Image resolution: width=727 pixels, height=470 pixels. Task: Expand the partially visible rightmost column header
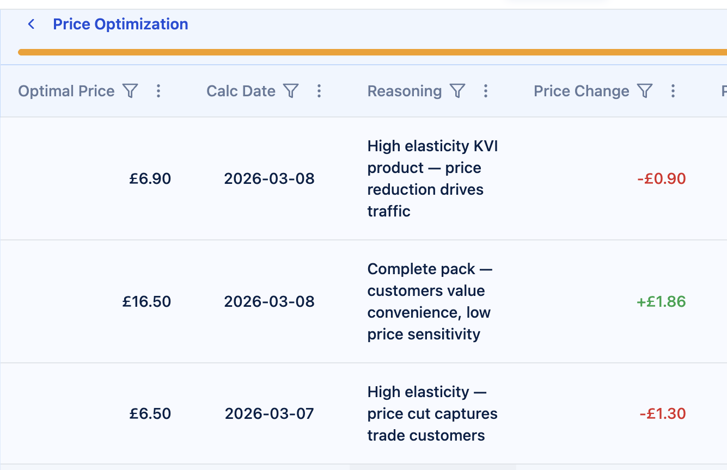(723, 91)
